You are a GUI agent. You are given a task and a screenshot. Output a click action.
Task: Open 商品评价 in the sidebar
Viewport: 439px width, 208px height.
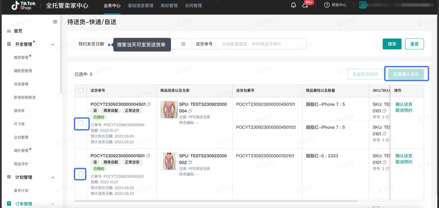(21, 164)
